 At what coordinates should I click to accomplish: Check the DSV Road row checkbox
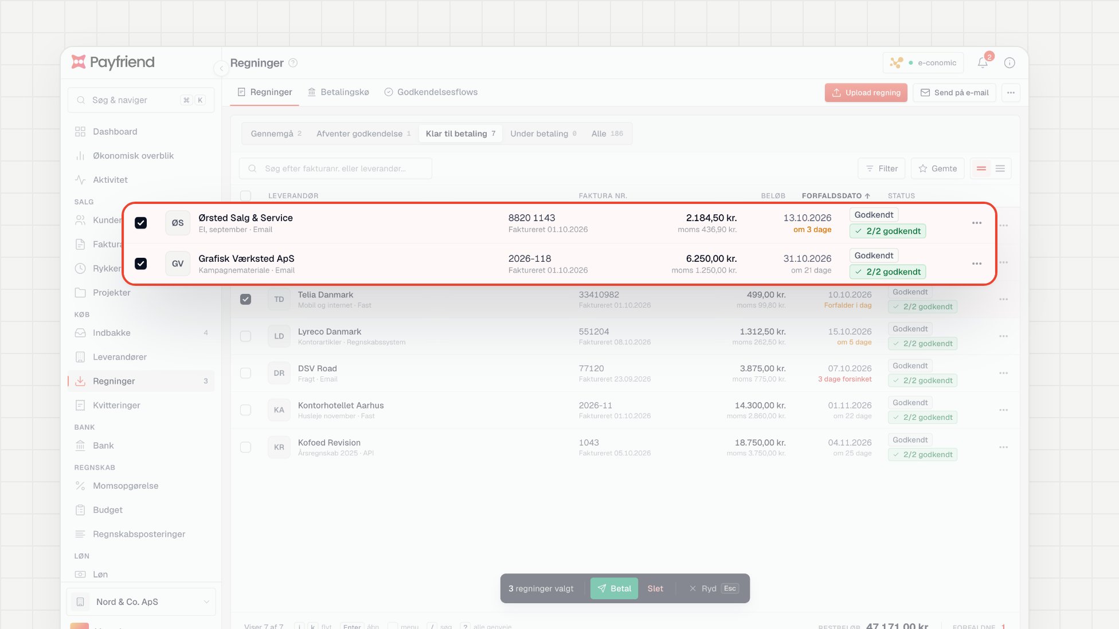[245, 373]
